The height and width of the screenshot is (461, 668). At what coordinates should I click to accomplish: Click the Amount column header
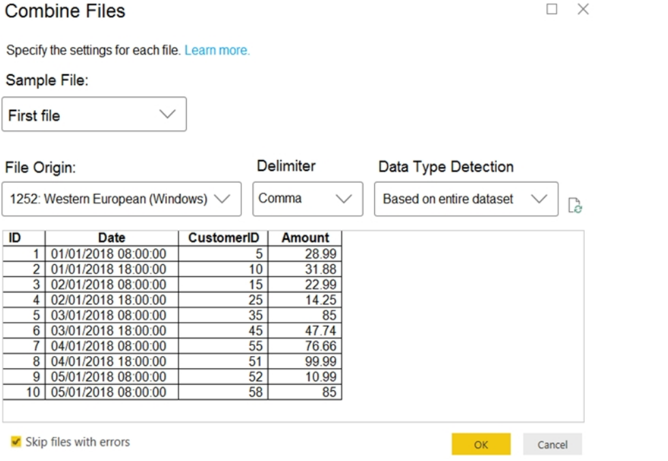click(x=305, y=238)
